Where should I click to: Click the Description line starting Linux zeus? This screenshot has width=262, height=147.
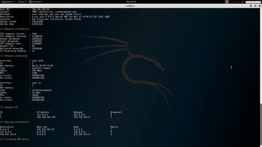(55, 17)
